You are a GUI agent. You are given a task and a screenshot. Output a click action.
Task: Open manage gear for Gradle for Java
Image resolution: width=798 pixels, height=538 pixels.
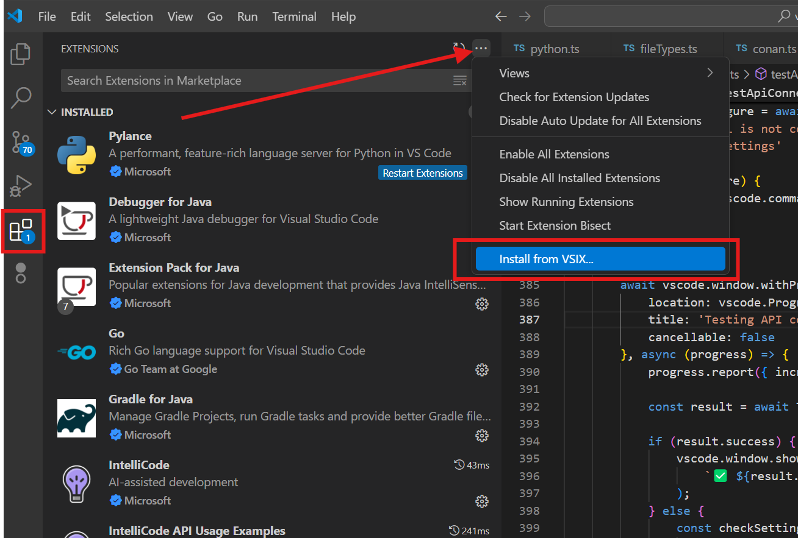tap(482, 435)
